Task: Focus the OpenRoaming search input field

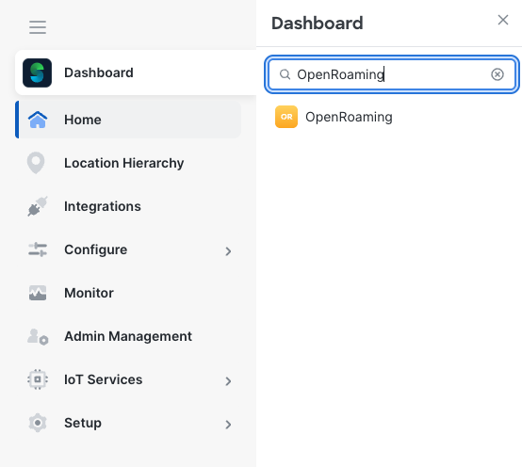Action: [392, 74]
